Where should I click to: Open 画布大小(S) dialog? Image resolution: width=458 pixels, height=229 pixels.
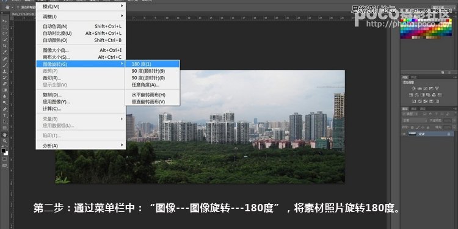(x=81, y=57)
